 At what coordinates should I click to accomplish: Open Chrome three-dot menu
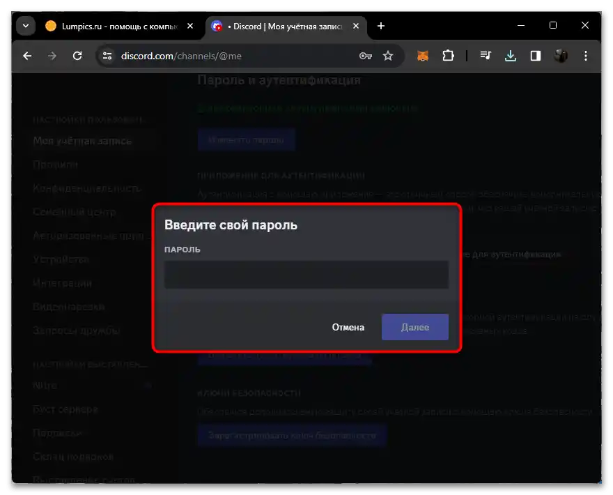[x=586, y=56]
